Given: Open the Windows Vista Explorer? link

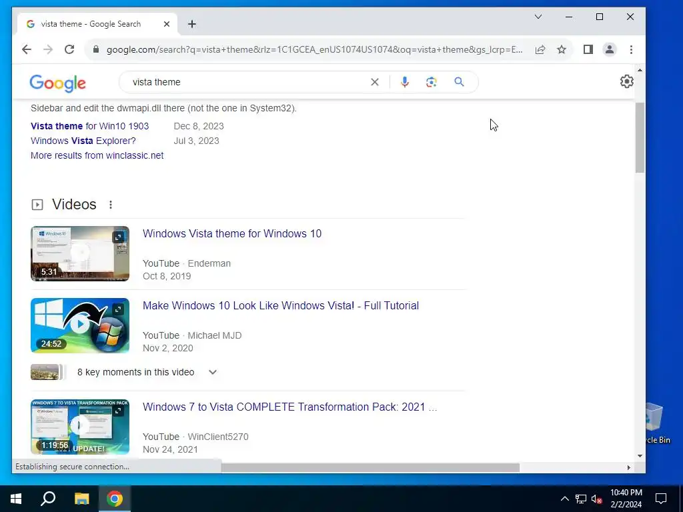Looking at the screenshot, I should coord(83,141).
